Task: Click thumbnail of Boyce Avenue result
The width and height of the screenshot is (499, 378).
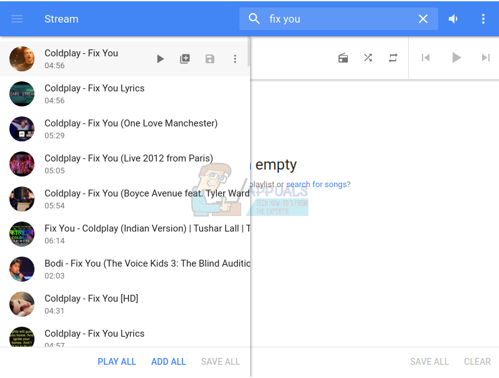Action: [22, 199]
